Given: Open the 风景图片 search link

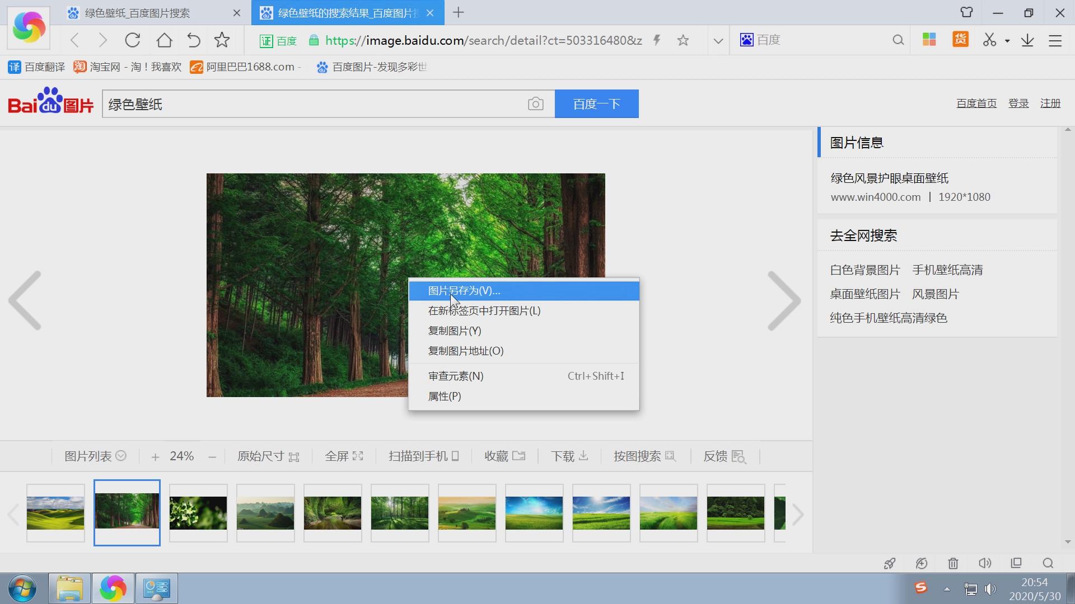Looking at the screenshot, I should click(x=936, y=294).
